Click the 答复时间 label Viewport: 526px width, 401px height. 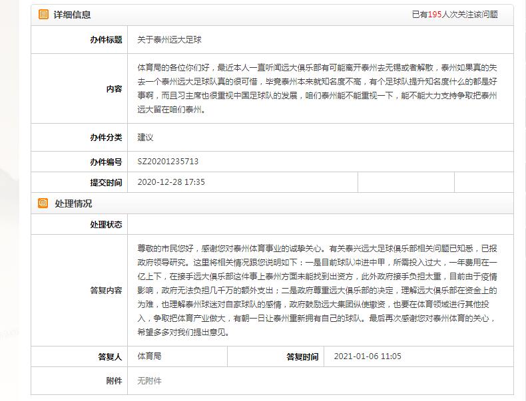(x=302, y=357)
